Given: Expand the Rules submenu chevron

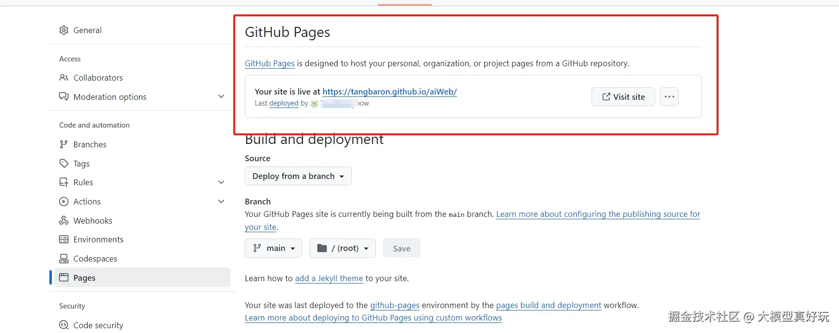Looking at the screenshot, I should pos(221,182).
